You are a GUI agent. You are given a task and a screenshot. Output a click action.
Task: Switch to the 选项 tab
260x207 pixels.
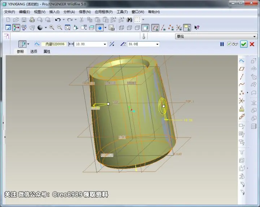[34, 51]
